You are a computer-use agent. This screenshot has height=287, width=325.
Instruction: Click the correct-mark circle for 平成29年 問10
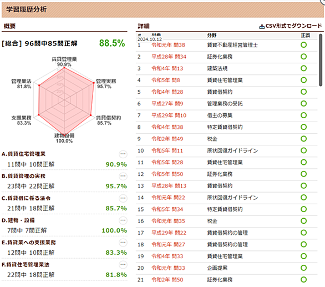click(304, 115)
